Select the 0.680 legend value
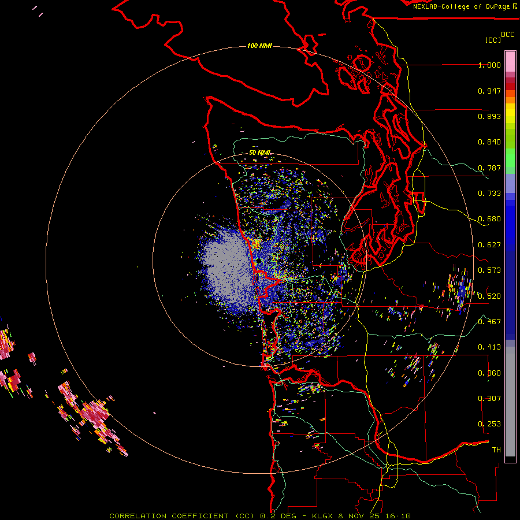The image size is (520, 520). tap(489, 219)
